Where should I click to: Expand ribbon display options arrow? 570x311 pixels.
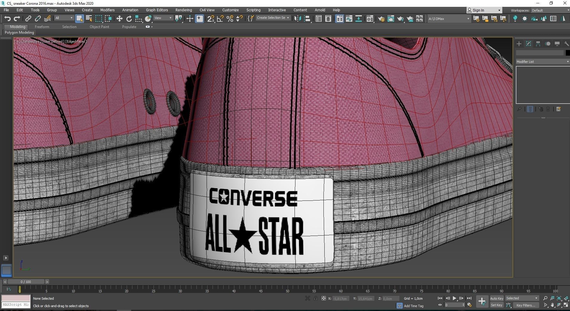pyautogui.click(x=152, y=27)
